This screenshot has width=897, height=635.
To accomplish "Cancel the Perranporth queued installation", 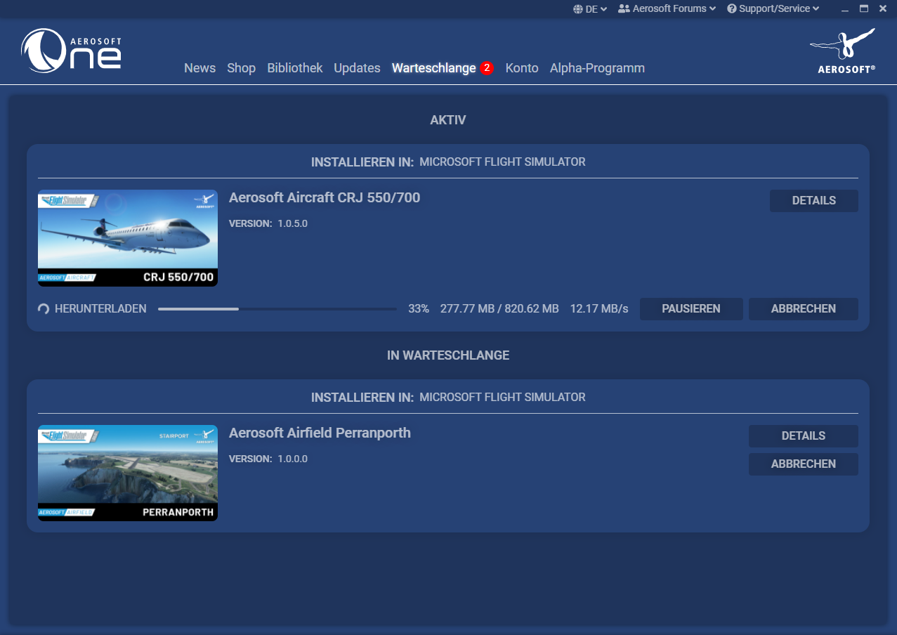I will pyautogui.click(x=803, y=464).
